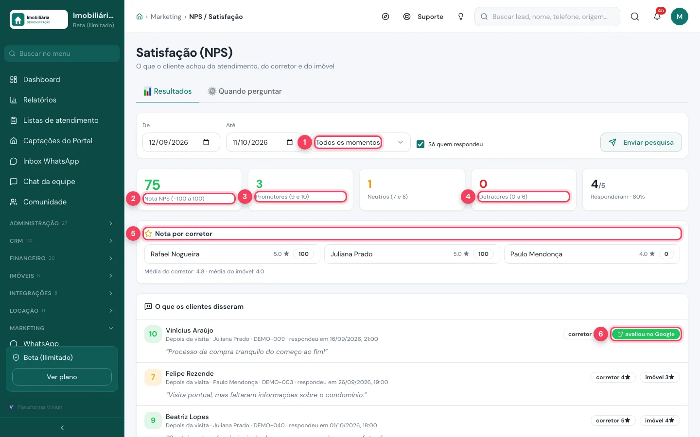The image size is (700, 437).
Task: Click the magnifier search button
Action: [x=635, y=17]
